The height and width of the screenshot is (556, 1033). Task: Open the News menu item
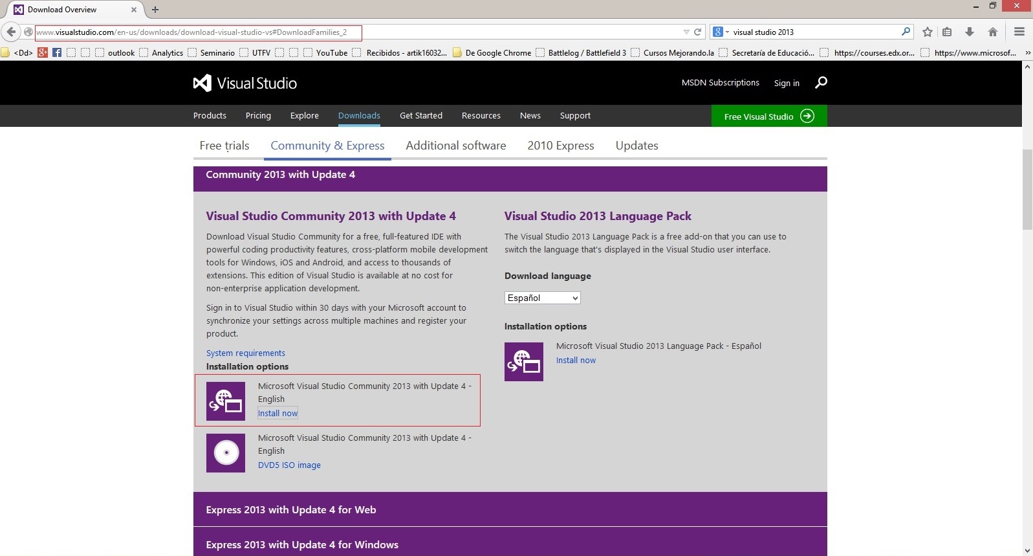[x=530, y=115]
